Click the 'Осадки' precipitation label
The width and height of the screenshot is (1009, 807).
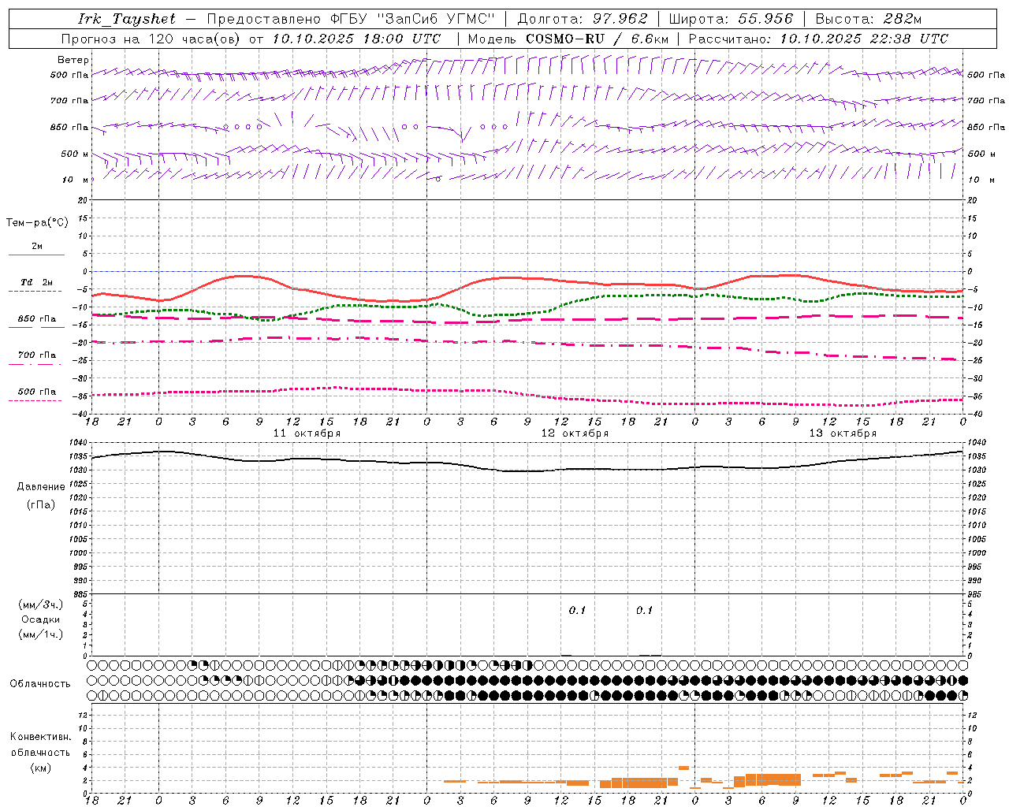[41, 619]
